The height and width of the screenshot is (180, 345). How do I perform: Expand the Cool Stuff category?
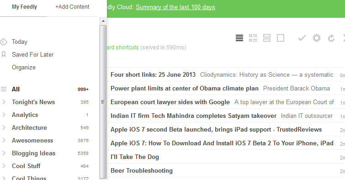4,166
